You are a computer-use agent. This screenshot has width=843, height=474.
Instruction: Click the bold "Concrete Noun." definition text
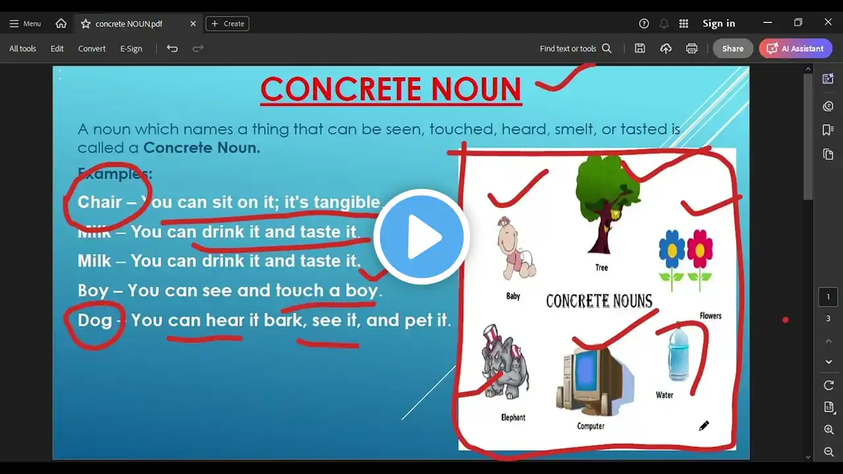tap(202, 147)
